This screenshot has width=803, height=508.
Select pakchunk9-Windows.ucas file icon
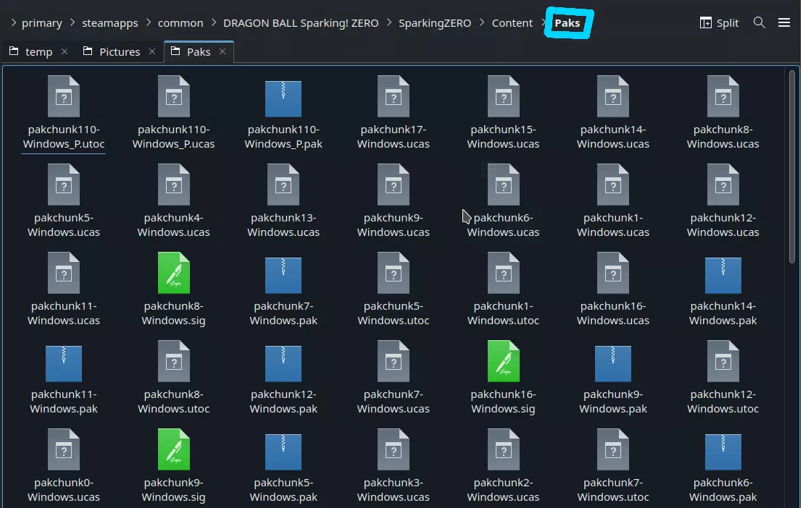(x=394, y=185)
